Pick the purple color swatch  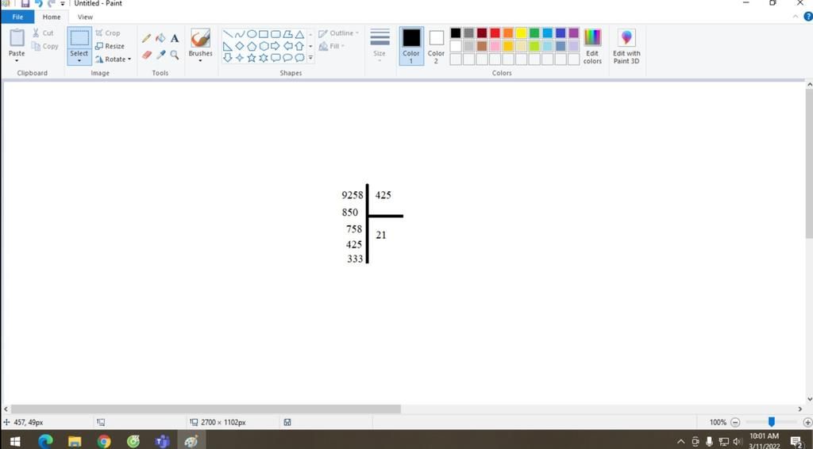click(573, 33)
